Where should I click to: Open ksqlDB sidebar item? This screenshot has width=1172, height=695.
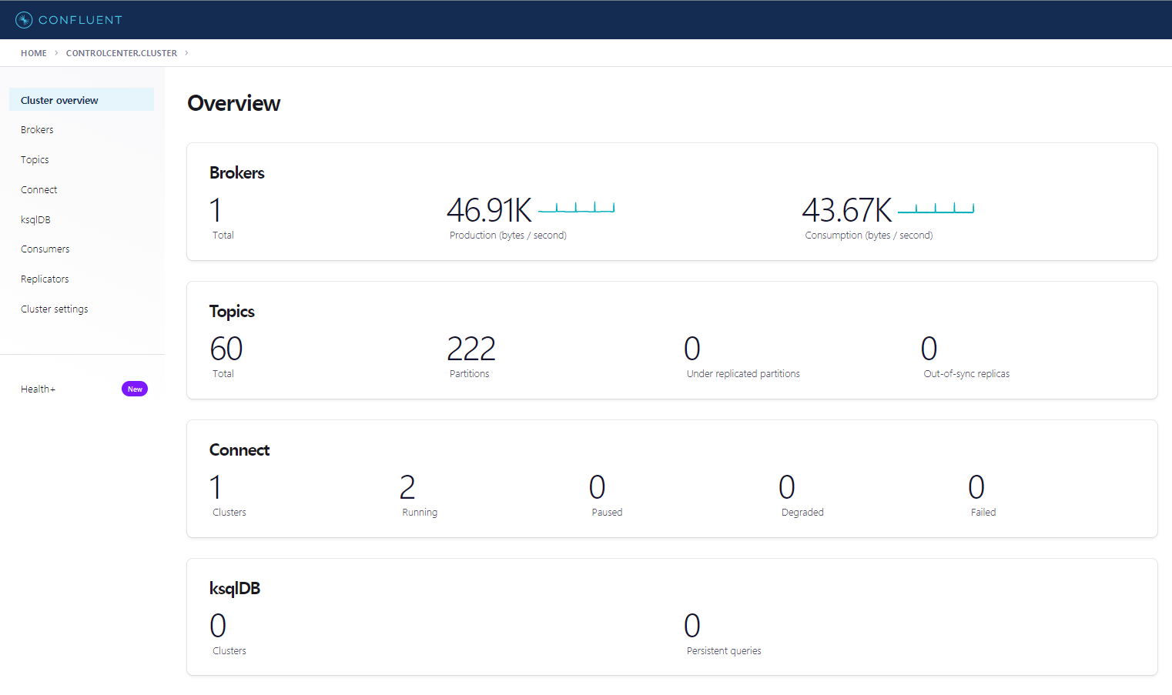[35, 220]
